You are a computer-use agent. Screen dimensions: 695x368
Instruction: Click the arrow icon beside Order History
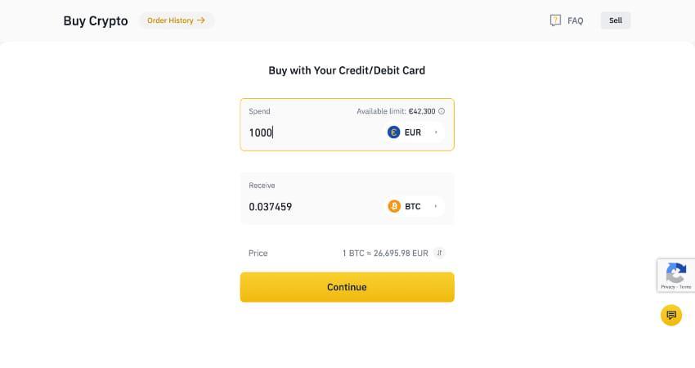201,20
